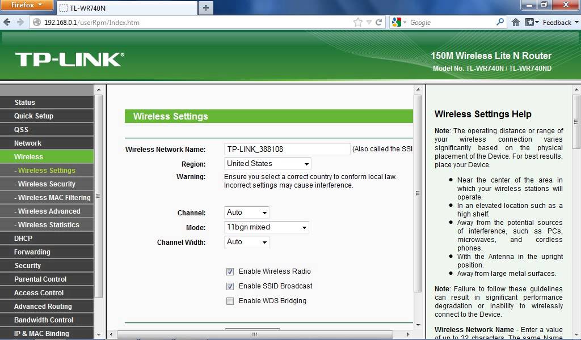Viewport: 581px width, 340px height.
Task: Open the Region dropdown
Action: click(x=268, y=164)
